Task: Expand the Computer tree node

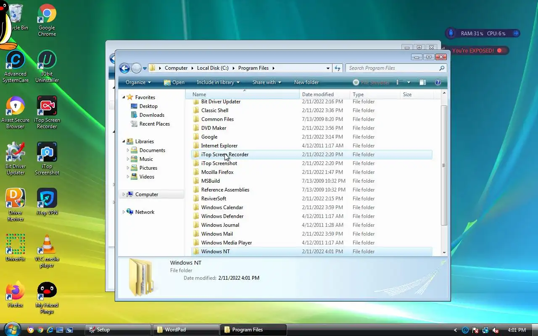Action: click(x=124, y=194)
